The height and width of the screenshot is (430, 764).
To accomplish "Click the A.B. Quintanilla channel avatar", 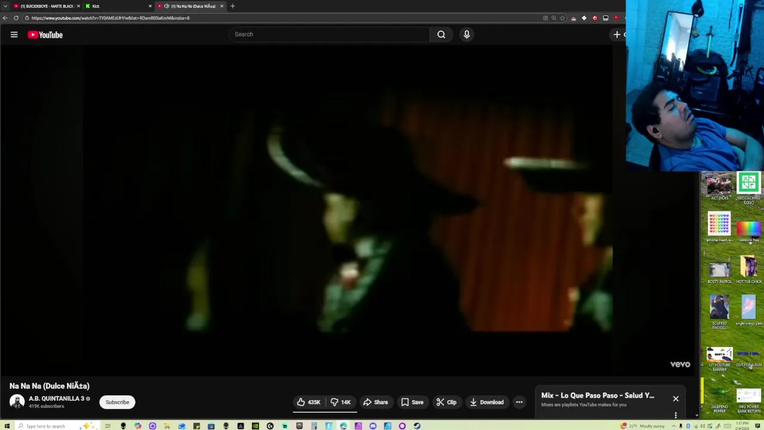I will click(x=17, y=402).
